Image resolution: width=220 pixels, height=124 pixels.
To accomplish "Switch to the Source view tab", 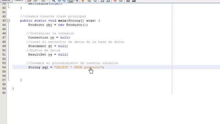I will pos(6,1).
